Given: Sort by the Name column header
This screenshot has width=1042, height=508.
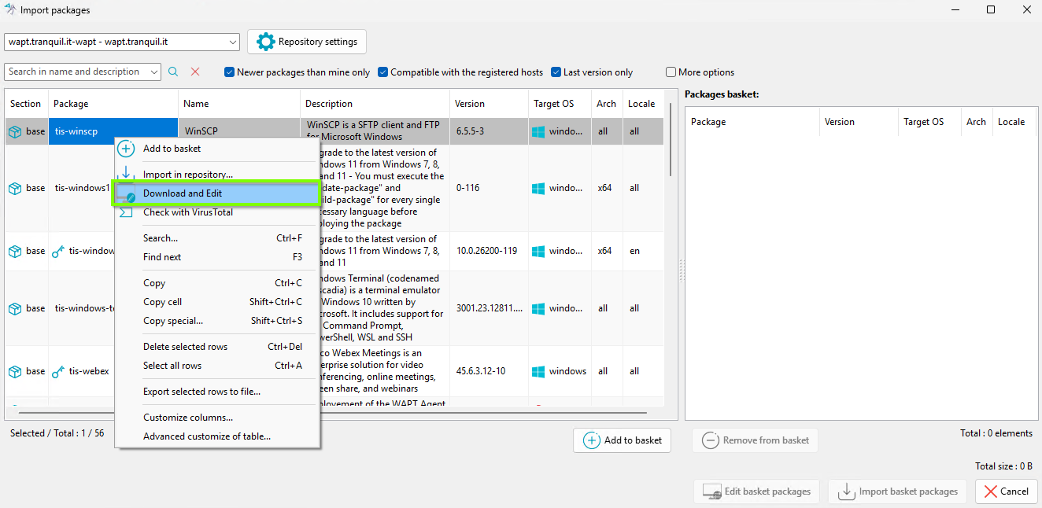Looking at the screenshot, I should coord(239,104).
